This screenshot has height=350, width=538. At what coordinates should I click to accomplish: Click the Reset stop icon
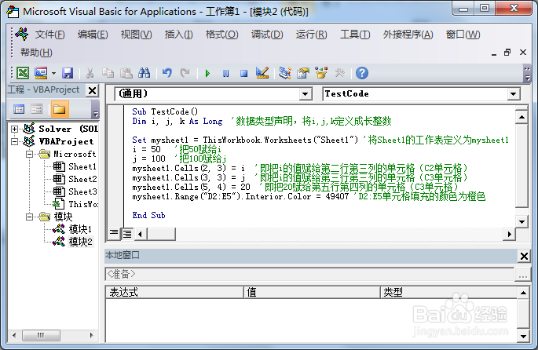(243, 73)
